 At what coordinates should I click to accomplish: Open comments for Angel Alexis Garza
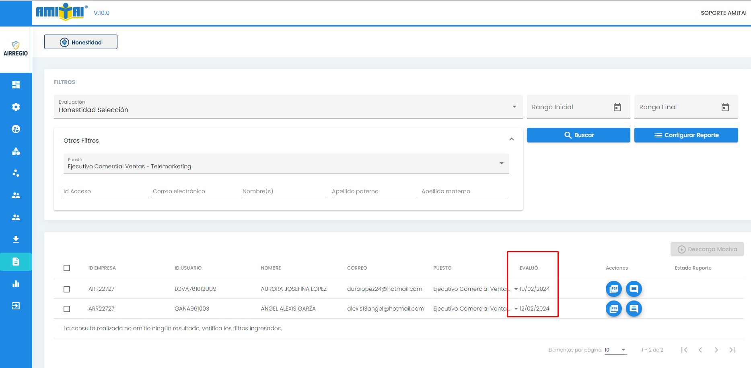[x=634, y=309]
